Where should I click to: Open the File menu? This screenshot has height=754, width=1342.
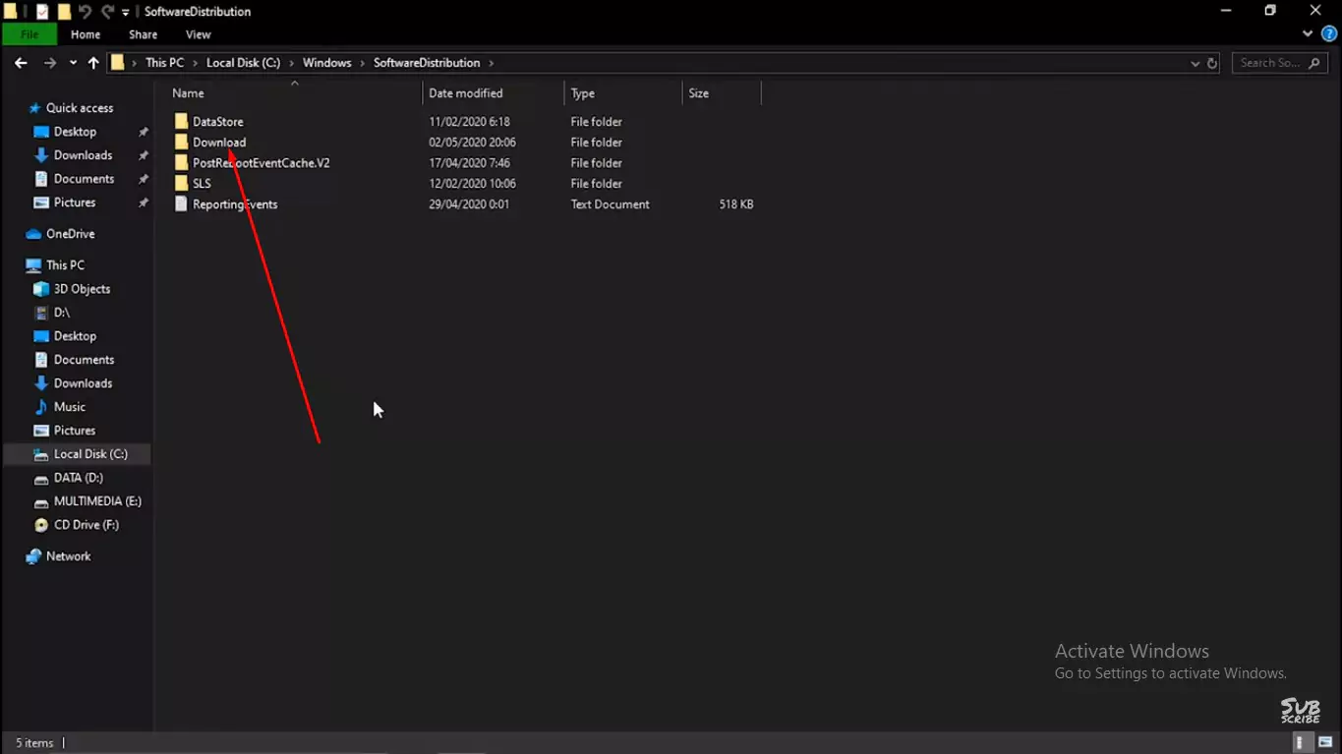pos(29,34)
